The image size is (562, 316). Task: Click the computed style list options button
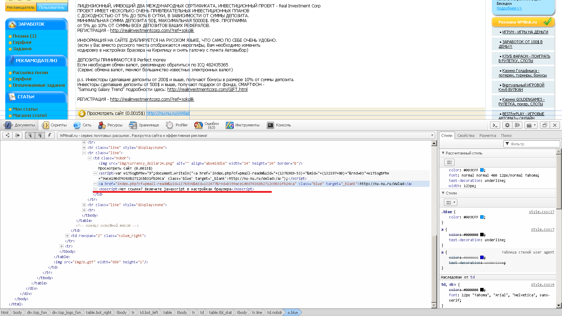449,162
